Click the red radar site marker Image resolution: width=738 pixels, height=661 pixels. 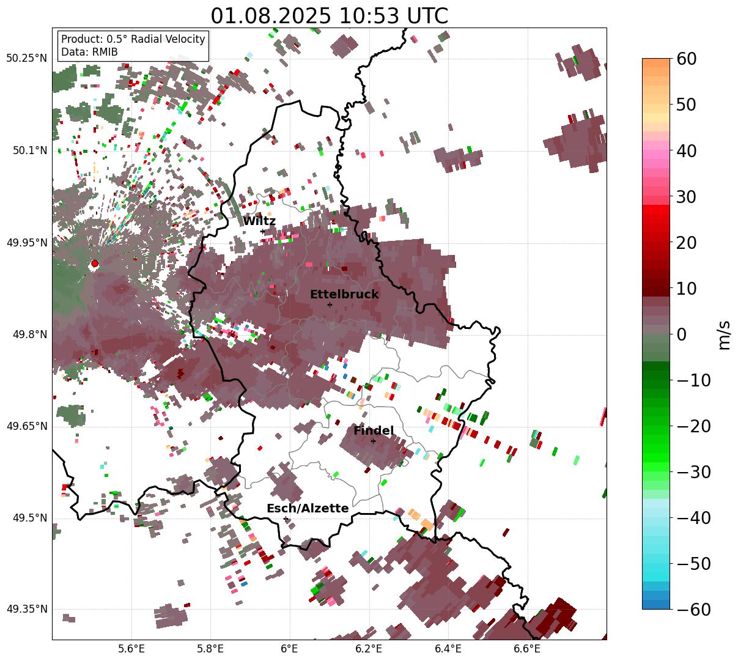click(x=94, y=264)
